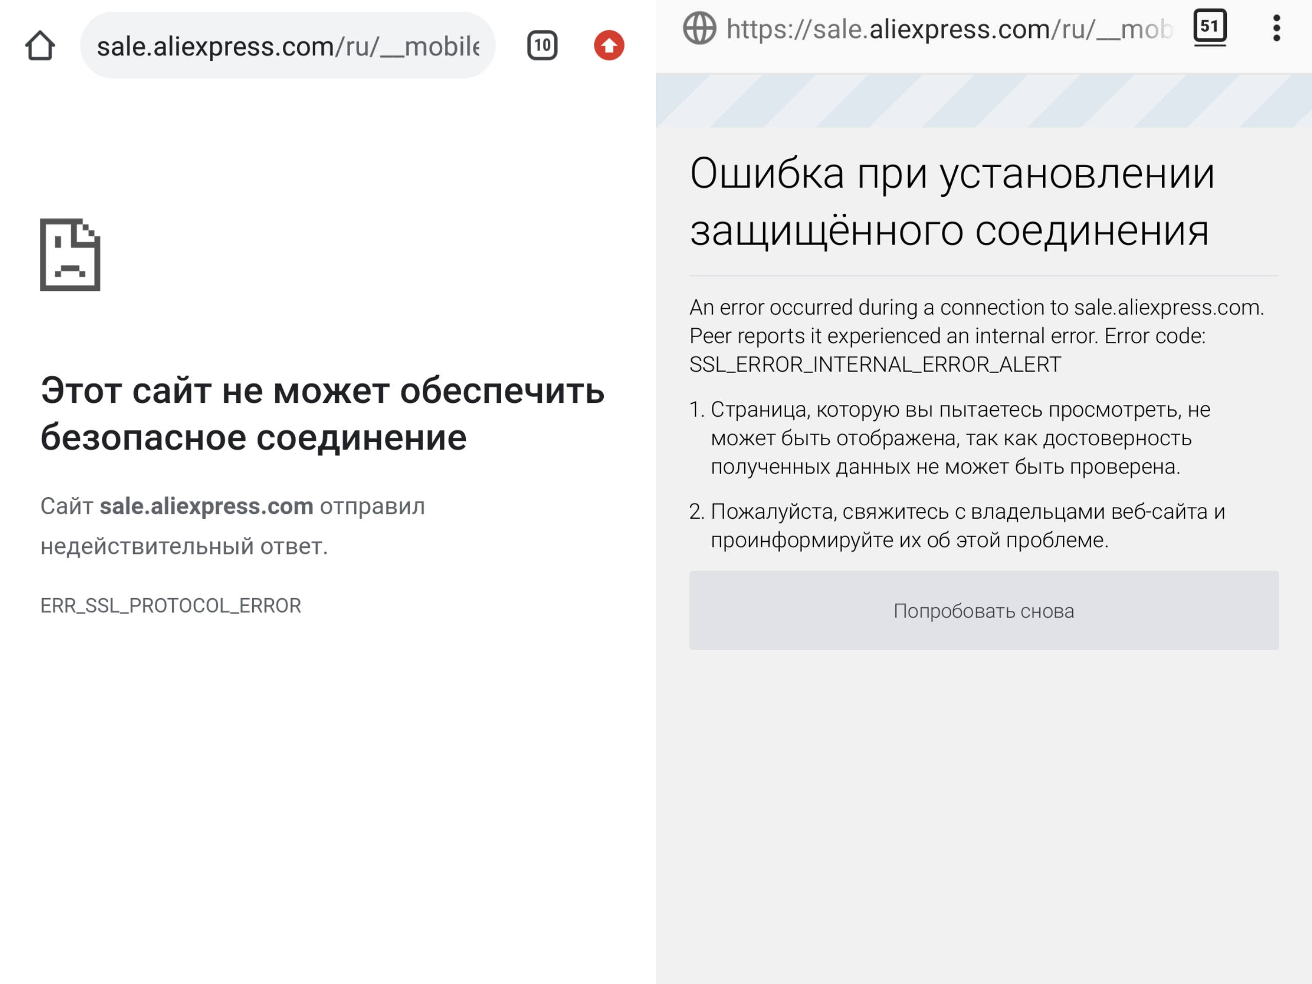Click the ERR_SSL_PROTOCOL_ERROR code text
This screenshot has width=1312, height=984.
171,606
